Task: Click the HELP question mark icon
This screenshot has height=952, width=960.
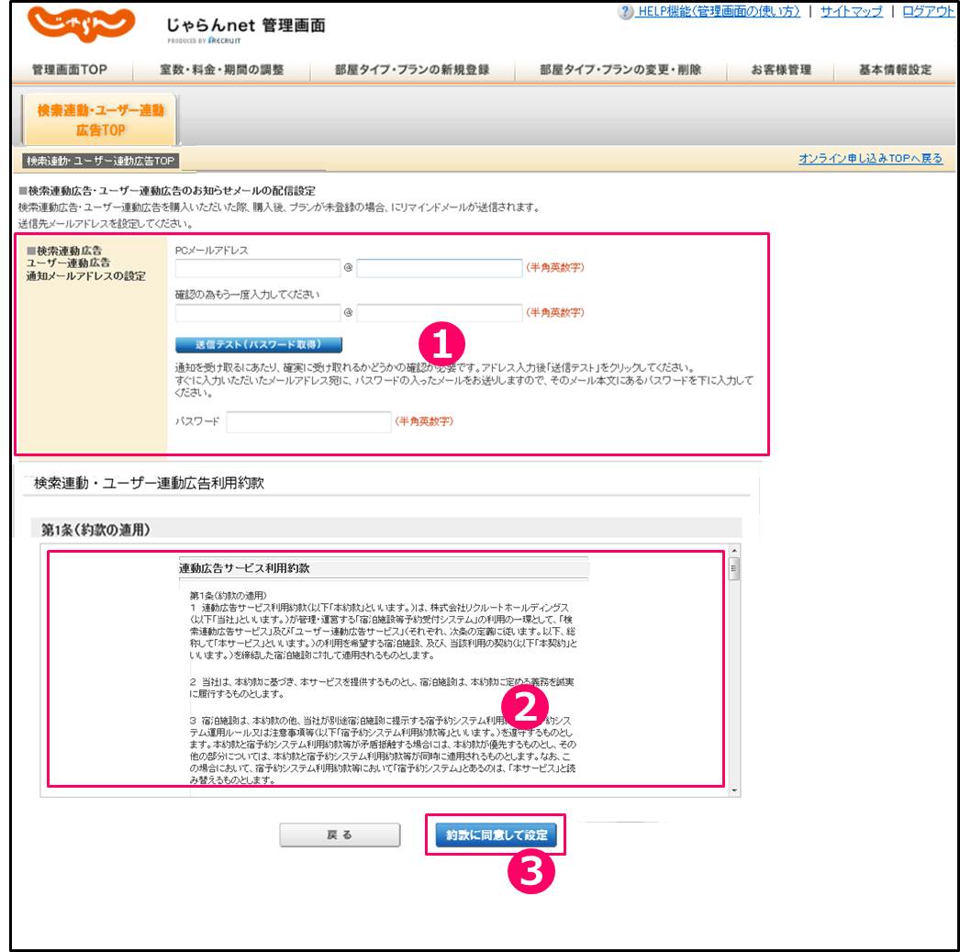Action: tap(626, 12)
